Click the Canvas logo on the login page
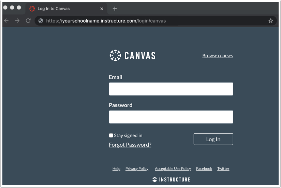The height and width of the screenshot is (188, 281). [132, 56]
